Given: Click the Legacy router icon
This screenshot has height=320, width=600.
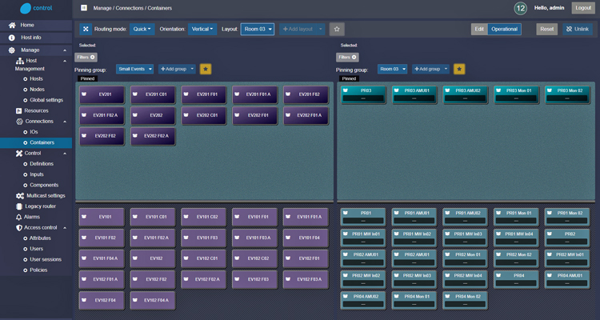Looking at the screenshot, I should (x=19, y=206).
